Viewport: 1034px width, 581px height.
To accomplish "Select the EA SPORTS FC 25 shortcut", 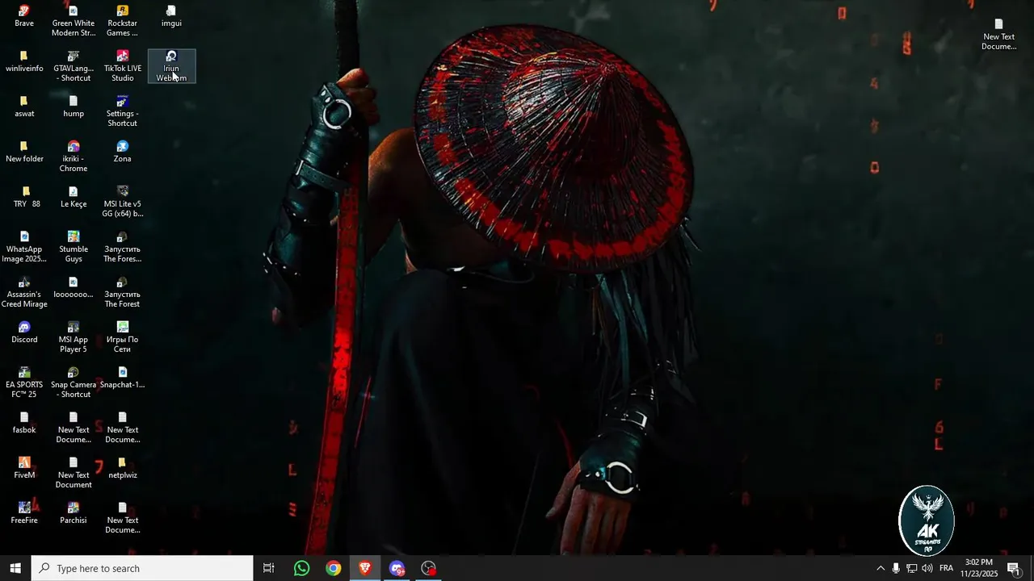I will [x=24, y=383].
